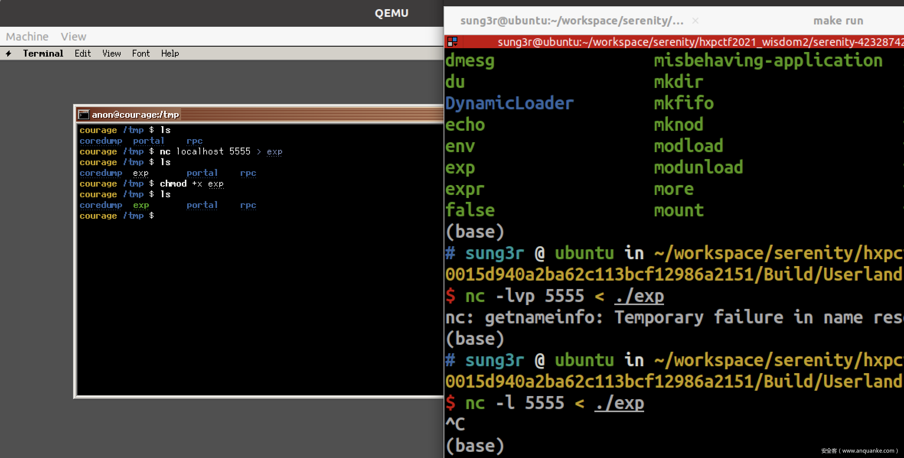Open the Help menu
904x458 pixels.
[x=170, y=54]
